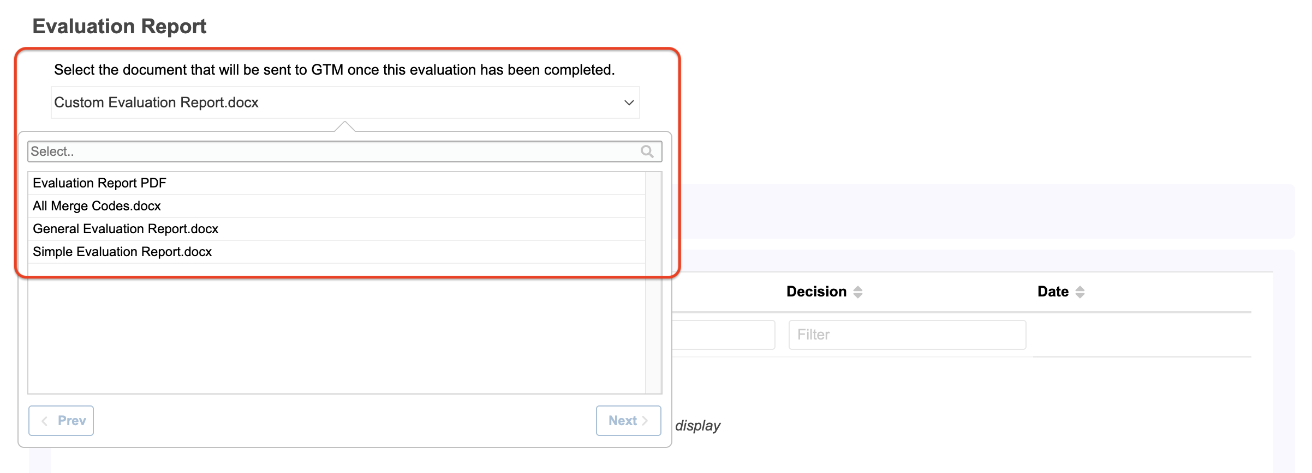Screen dimensions: 1312x473
Task: Pick General Evaluation Report.docx from list
Action: [x=337, y=229]
